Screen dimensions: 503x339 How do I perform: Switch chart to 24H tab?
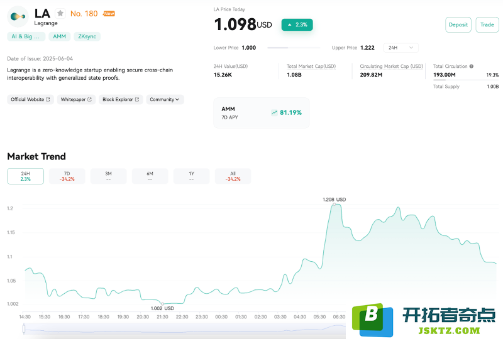click(25, 176)
